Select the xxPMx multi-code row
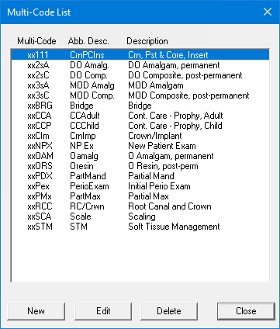Viewport: 280px width, 329px height. (140, 196)
